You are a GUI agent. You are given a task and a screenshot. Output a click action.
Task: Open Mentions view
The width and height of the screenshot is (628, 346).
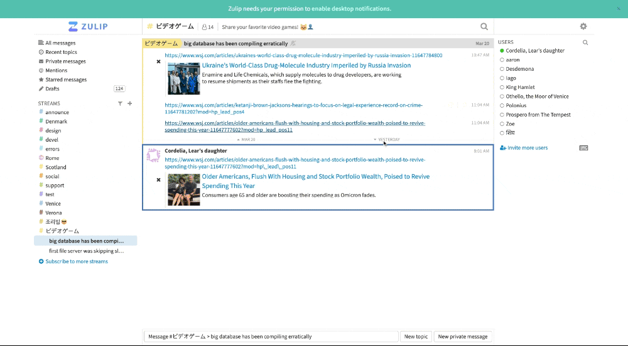click(x=56, y=70)
